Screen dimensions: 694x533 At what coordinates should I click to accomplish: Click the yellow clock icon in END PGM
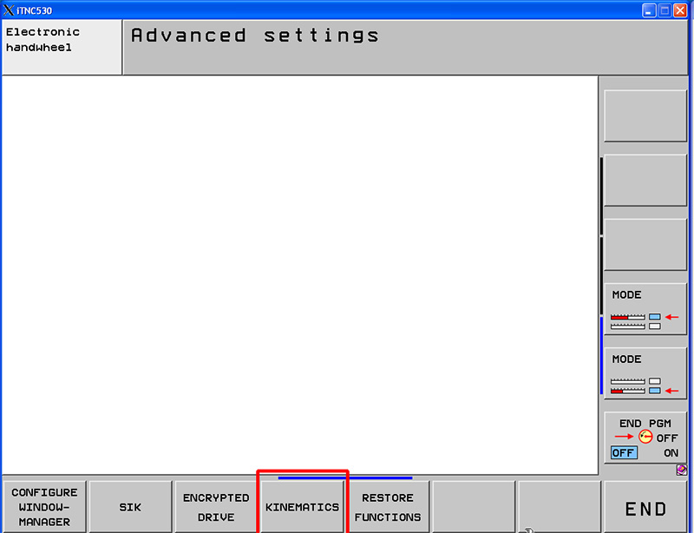645,438
